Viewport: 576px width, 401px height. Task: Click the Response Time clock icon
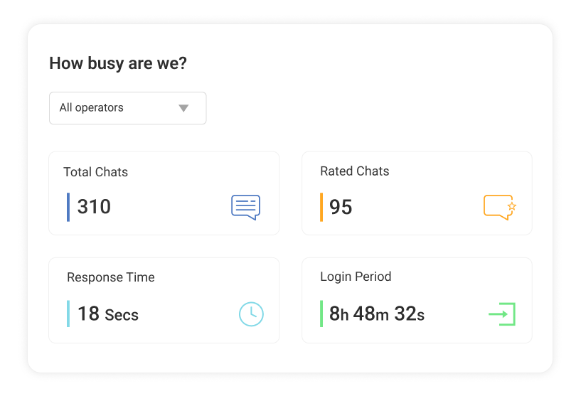coord(251,314)
